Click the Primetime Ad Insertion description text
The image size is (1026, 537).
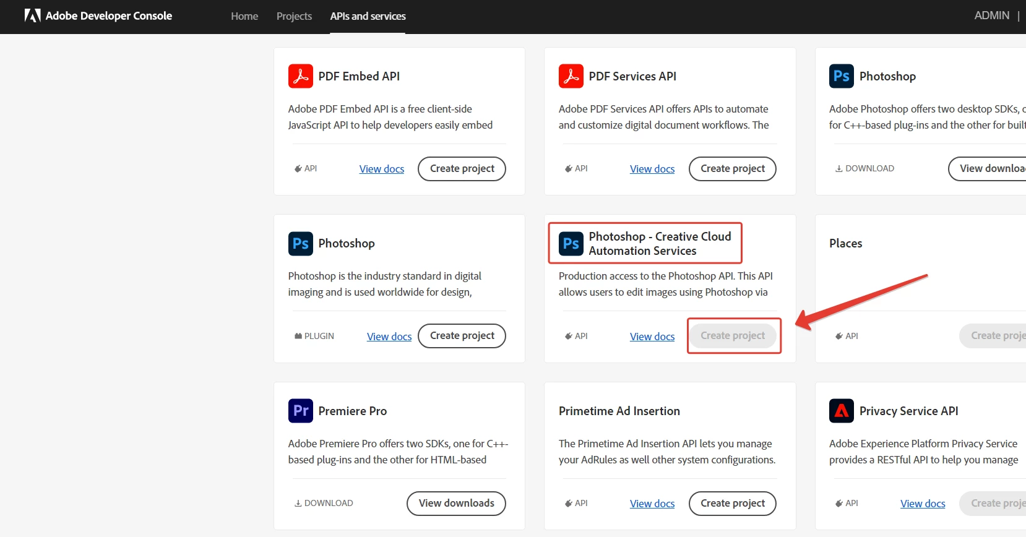click(x=667, y=452)
